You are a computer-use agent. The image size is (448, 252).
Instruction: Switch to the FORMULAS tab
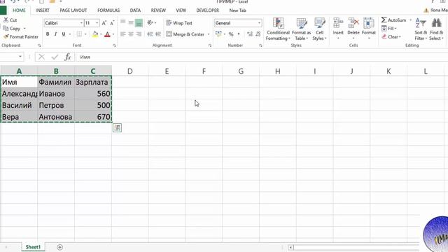108,10
